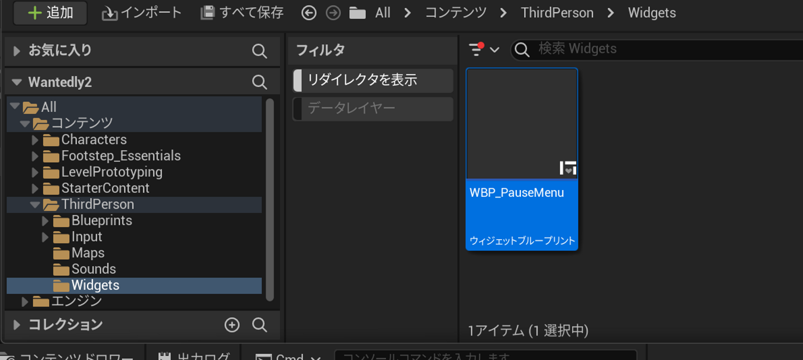The width and height of the screenshot is (803, 360).
Task: Toggle the リダイレクタを表示 filter
Action: [x=373, y=80]
